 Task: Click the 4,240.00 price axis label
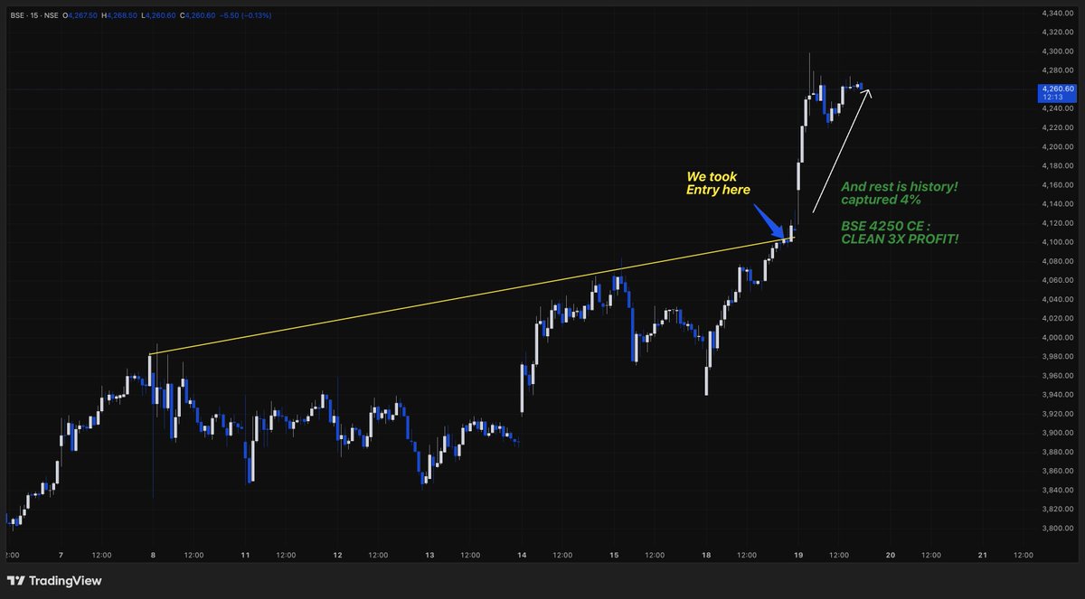click(1056, 108)
